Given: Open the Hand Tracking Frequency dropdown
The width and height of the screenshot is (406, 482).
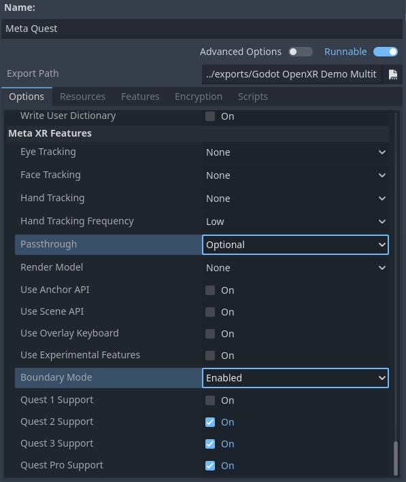Looking at the screenshot, I should click(295, 222).
